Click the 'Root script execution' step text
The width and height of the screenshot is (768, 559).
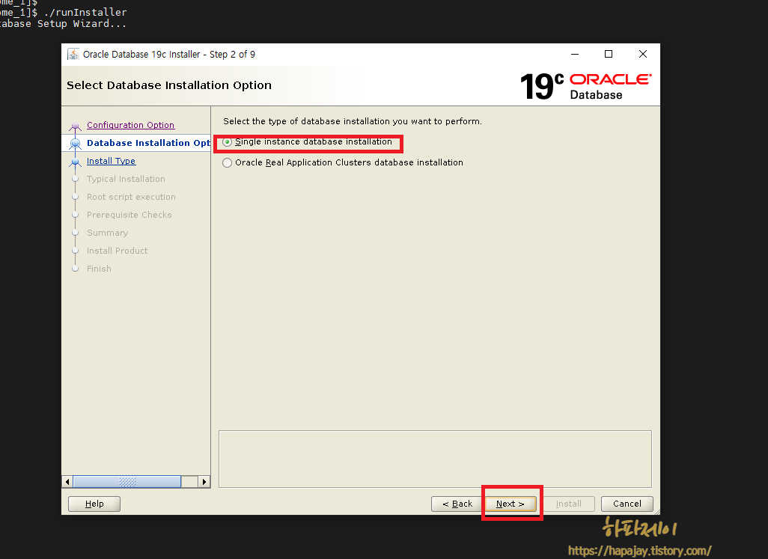[131, 197]
